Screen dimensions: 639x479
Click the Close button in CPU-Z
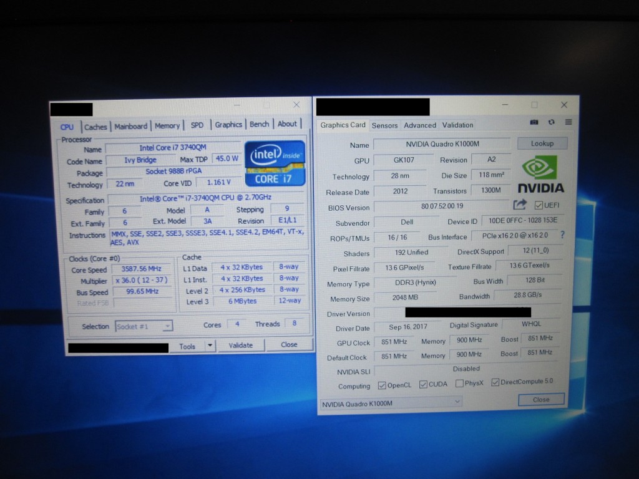pos(289,344)
